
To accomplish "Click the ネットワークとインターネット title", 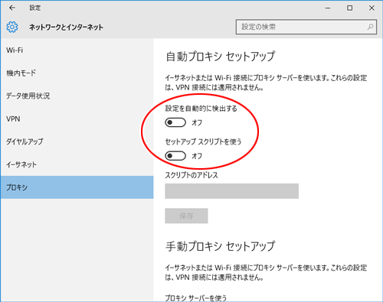I will click(x=66, y=27).
